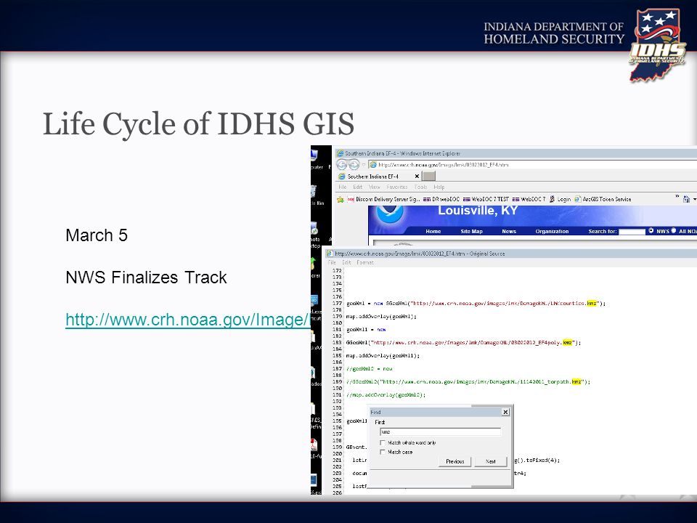Open a new blank tab button
The image size is (697, 523).
pos(428,176)
